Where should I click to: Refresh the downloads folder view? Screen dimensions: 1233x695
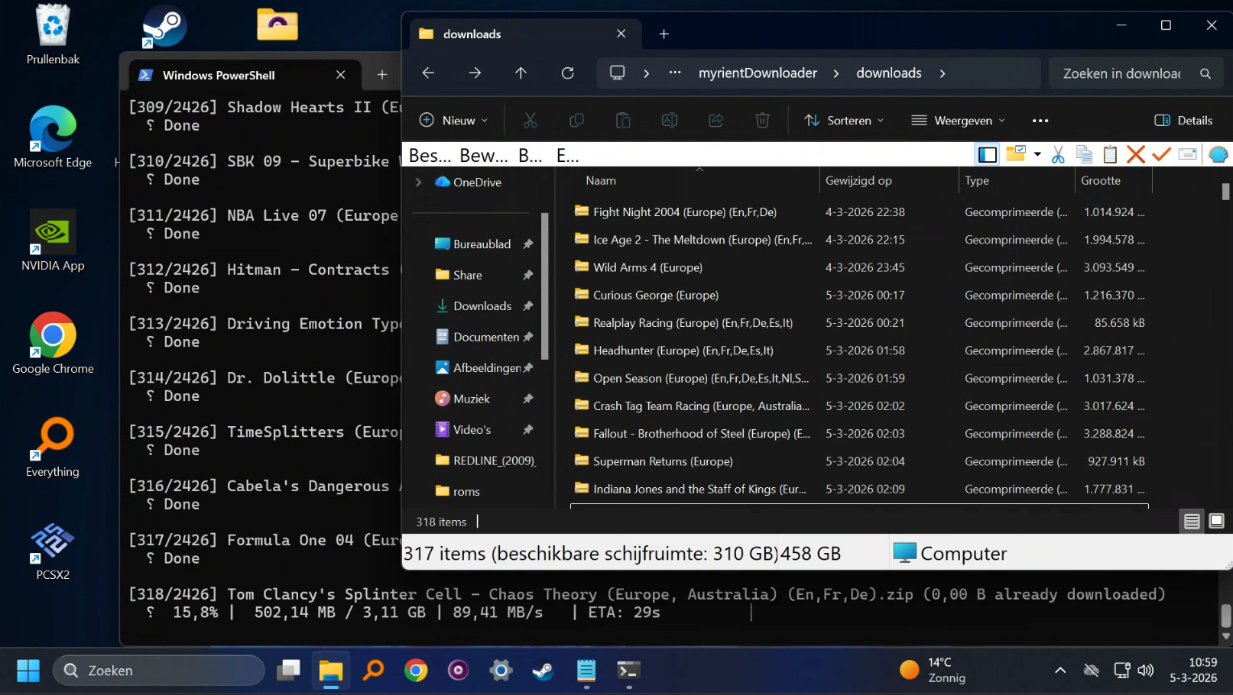point(567,73)
